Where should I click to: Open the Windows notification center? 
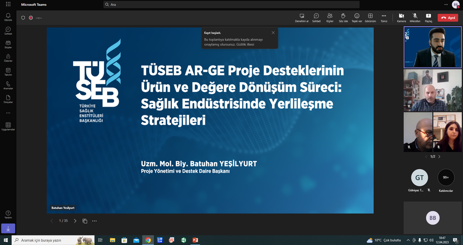(457, 240)
